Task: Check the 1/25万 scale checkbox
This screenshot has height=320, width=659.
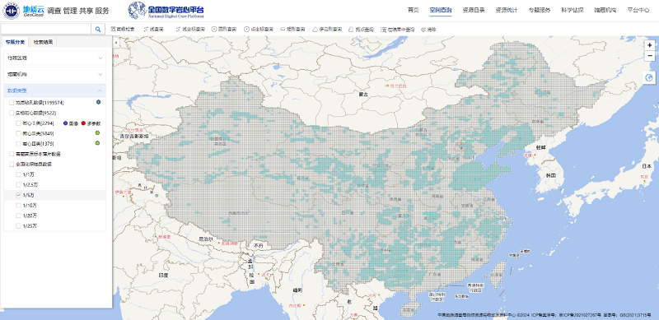Action: tap(18, 226)
